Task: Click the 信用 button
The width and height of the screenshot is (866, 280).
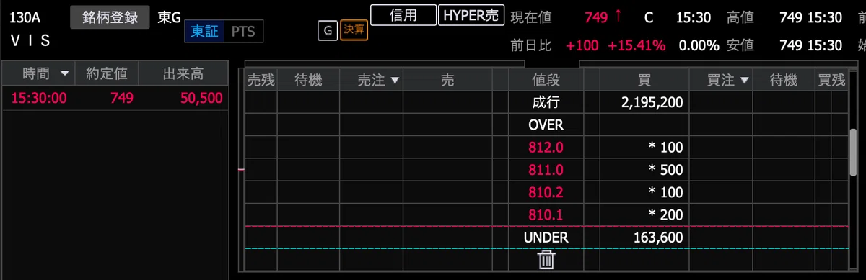Action: (403, 15)
